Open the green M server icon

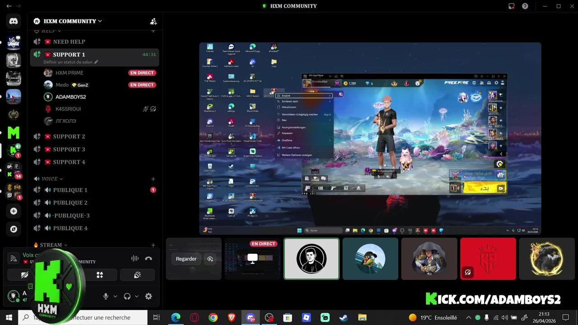(x=14, y=133)
